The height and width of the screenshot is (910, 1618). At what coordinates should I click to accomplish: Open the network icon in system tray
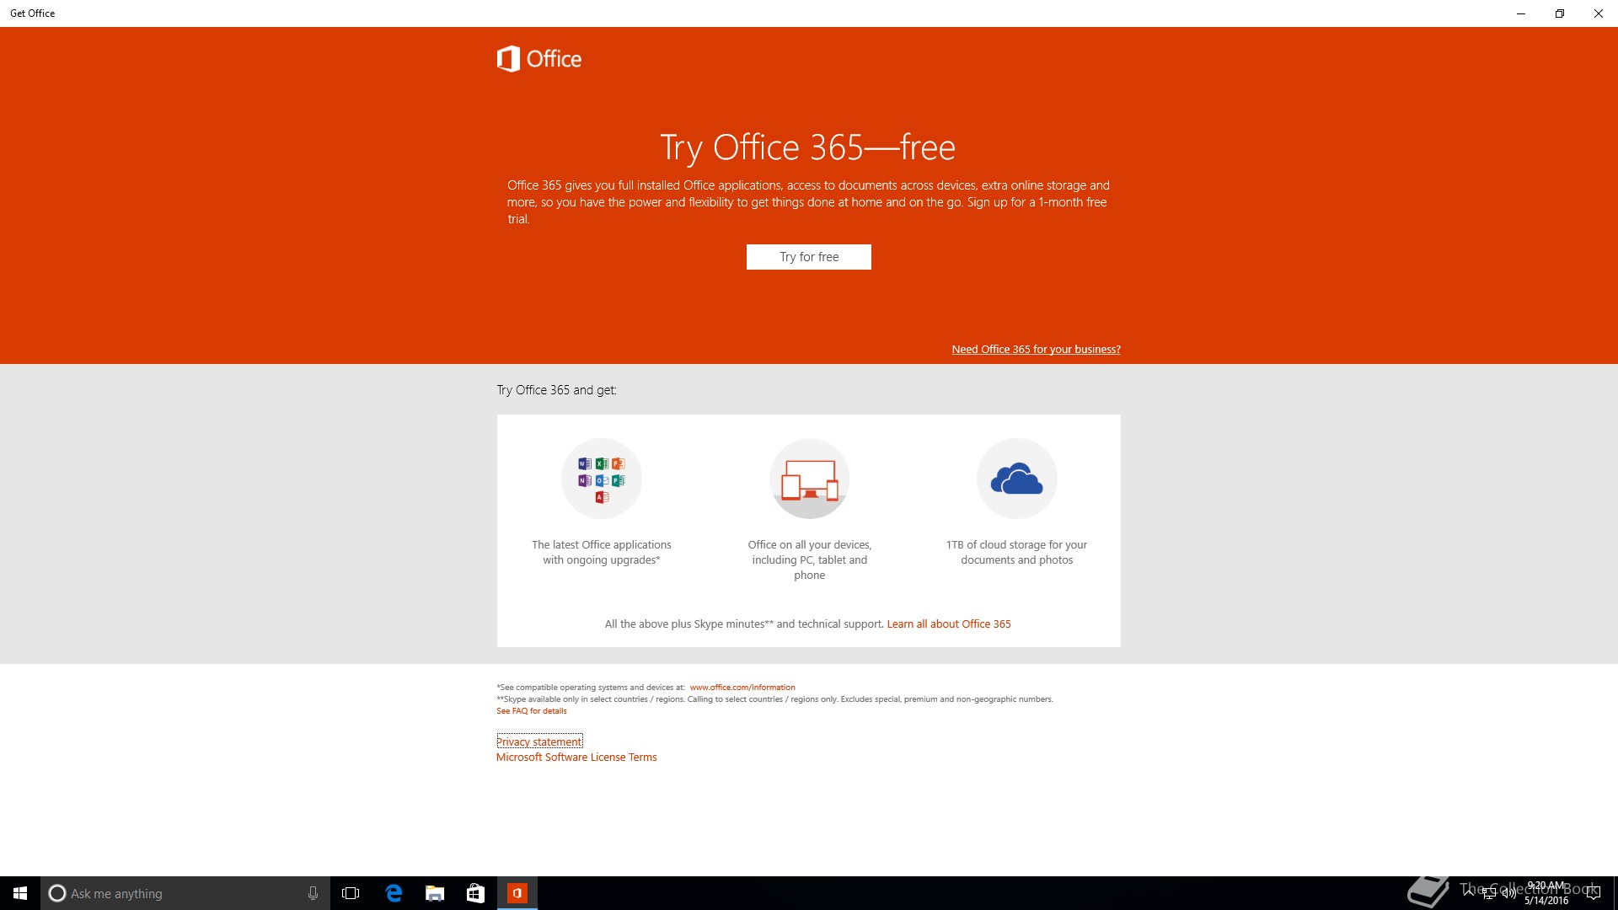tap(1489, 893)
